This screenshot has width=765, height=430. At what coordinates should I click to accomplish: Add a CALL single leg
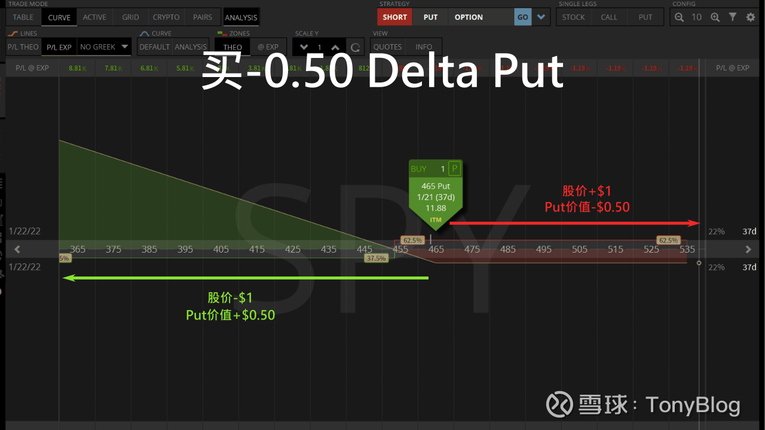609,17
